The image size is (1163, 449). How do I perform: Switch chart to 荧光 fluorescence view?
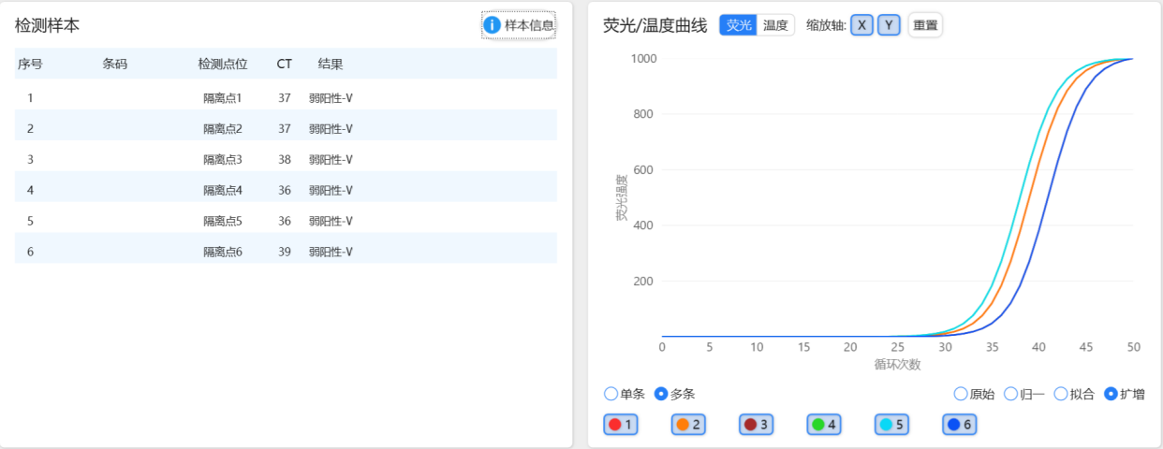[739, 25]
